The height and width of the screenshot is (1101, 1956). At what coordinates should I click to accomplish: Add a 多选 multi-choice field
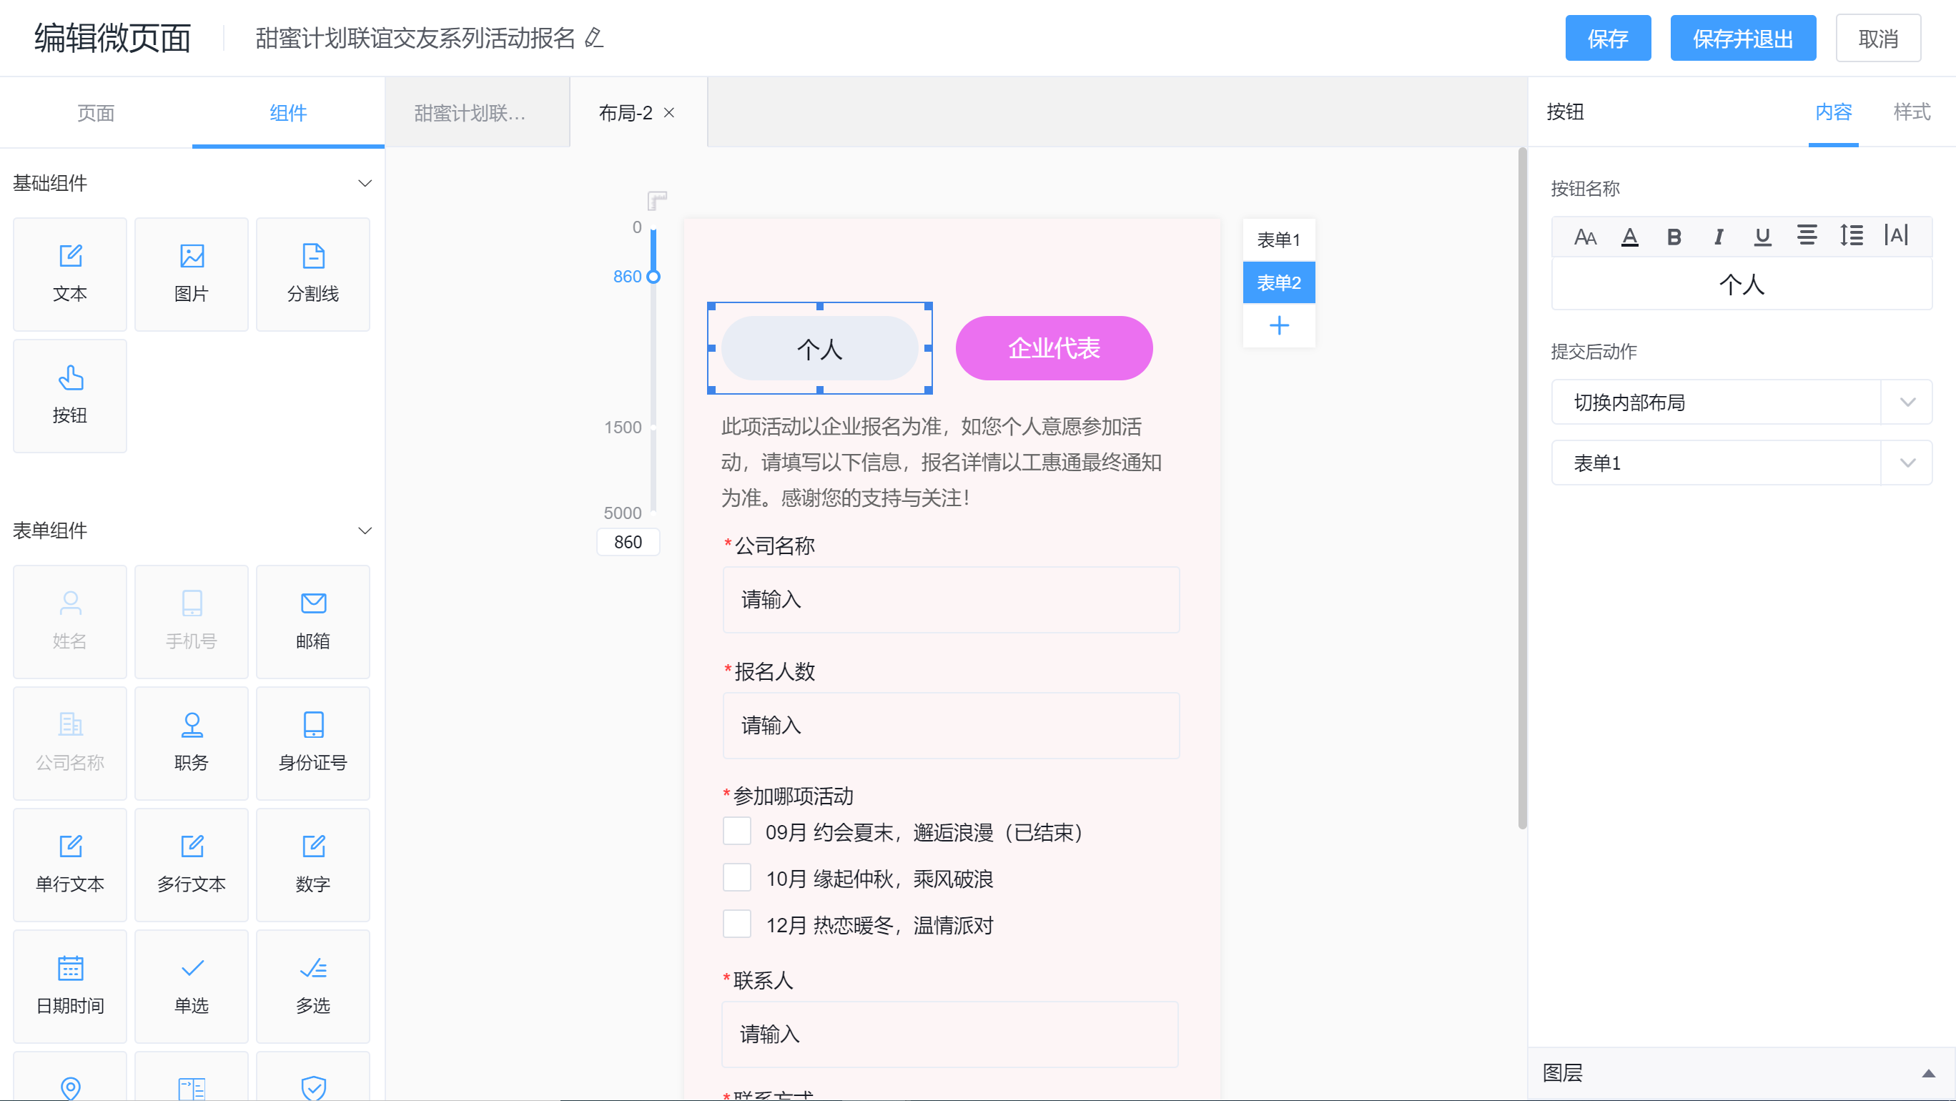point(313,986)
